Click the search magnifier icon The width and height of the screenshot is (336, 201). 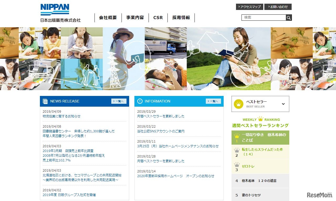(x=288, y=18)
